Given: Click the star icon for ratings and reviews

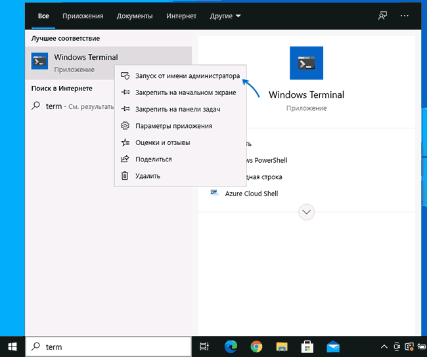Looking at the screenshot, I should coord(125,142).
